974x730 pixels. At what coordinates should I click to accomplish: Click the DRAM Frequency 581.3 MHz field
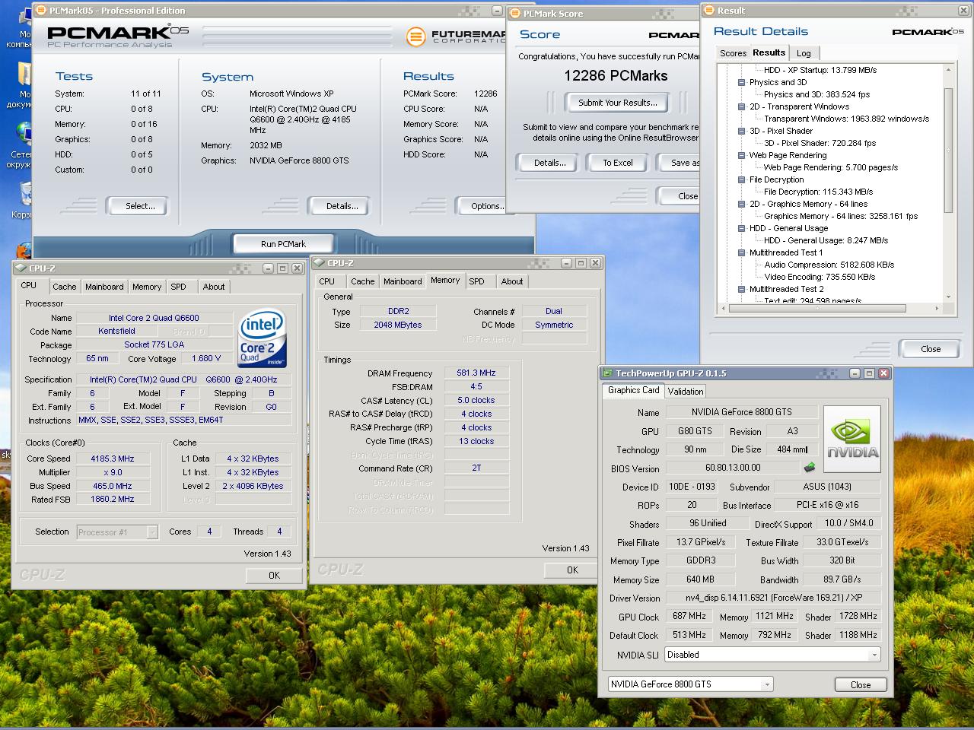[476, 373]
